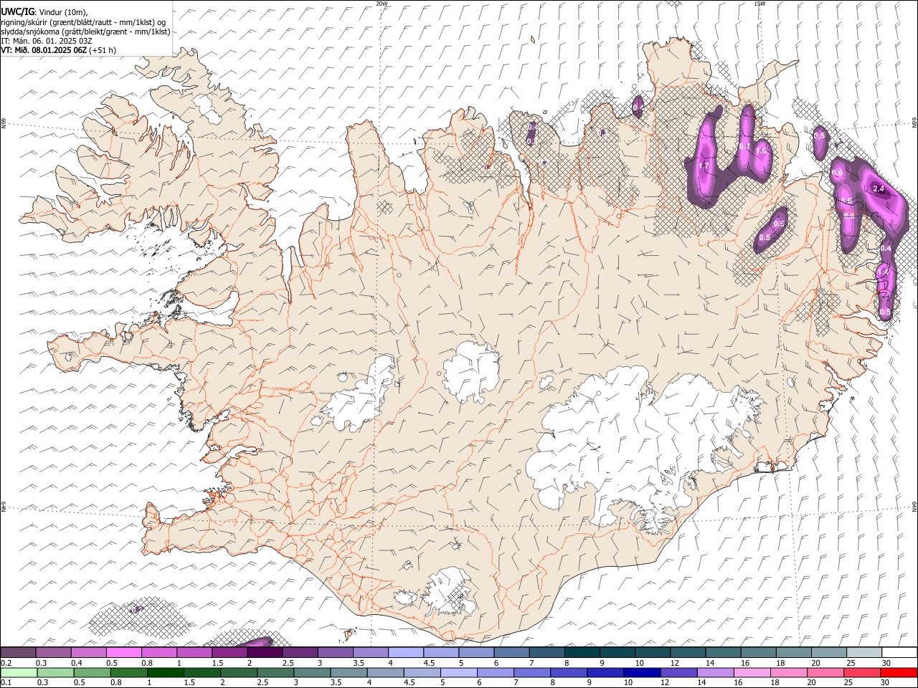Click the Drangajökull glacier in the Westfjords
The width and height of the screenshot is (918, 688).
208,107
